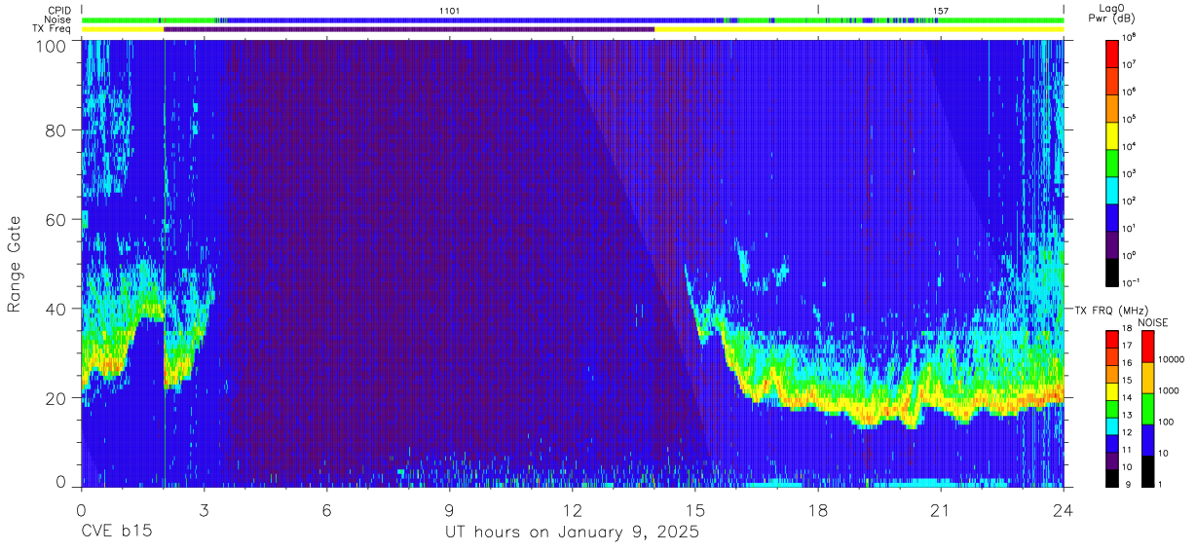The width and height of the screenshot is (1196, 552).
Task: Select the red top segment of the TX FRQ colorbar
Action: tap(1112, 340)
